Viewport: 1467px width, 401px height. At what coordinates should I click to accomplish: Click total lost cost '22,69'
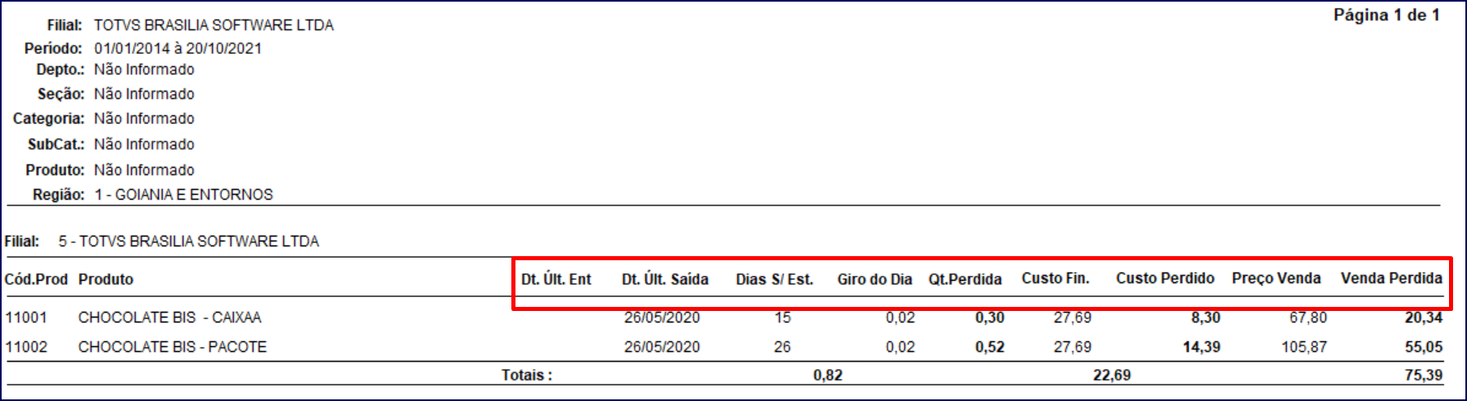point(1112,376)
